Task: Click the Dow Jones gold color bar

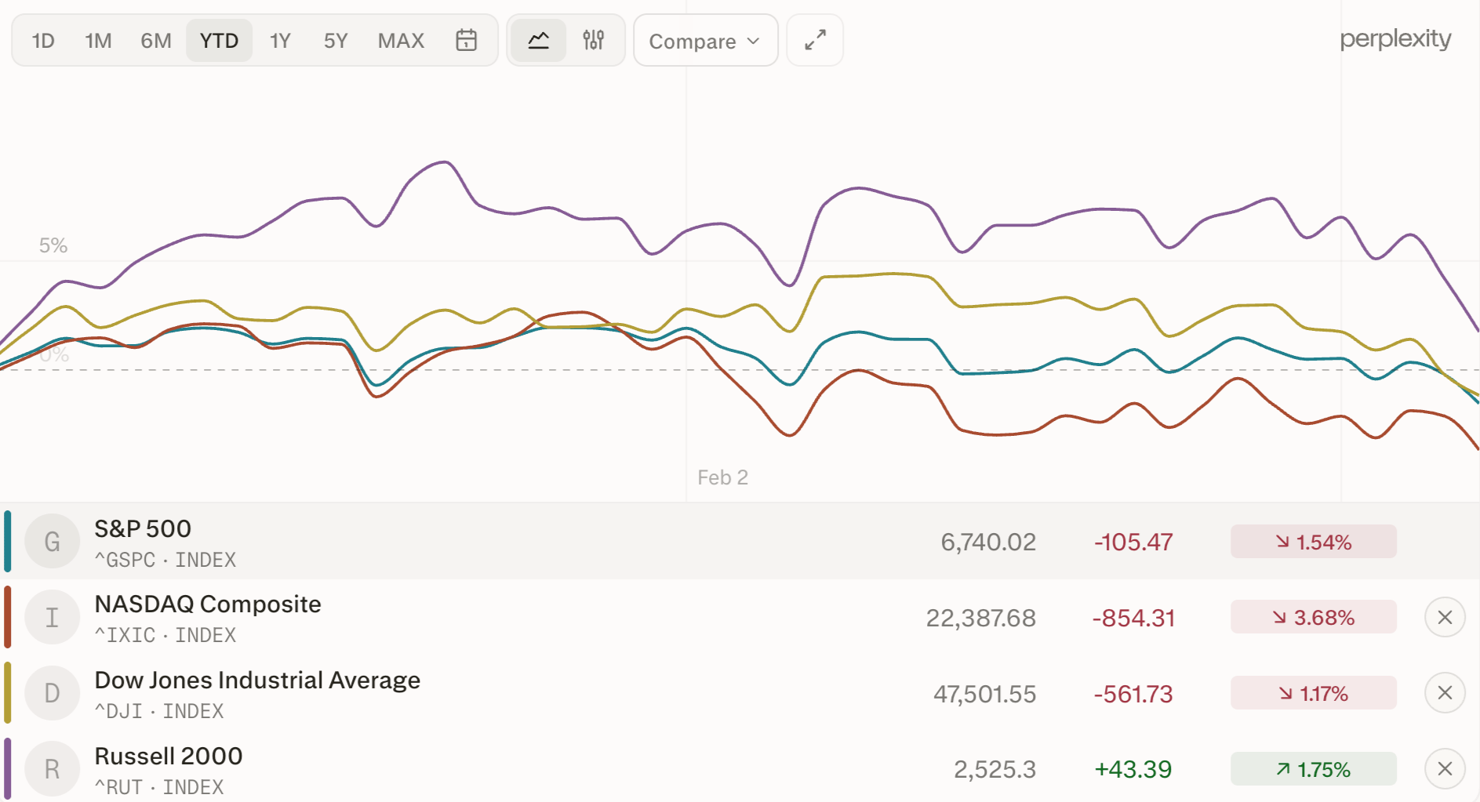Action: 7,692
